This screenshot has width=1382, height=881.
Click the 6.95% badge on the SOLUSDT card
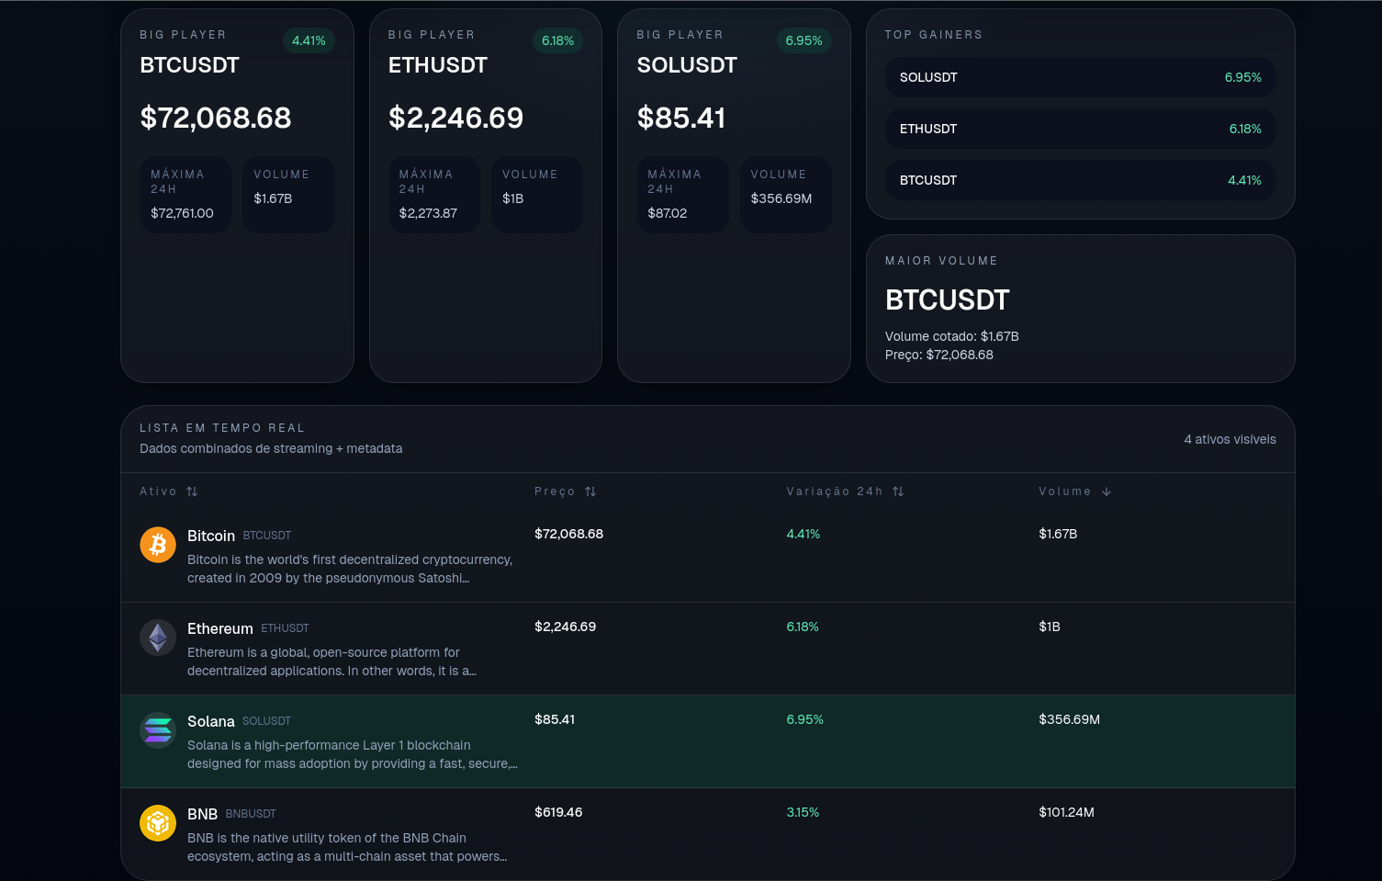tap(804, 40)
